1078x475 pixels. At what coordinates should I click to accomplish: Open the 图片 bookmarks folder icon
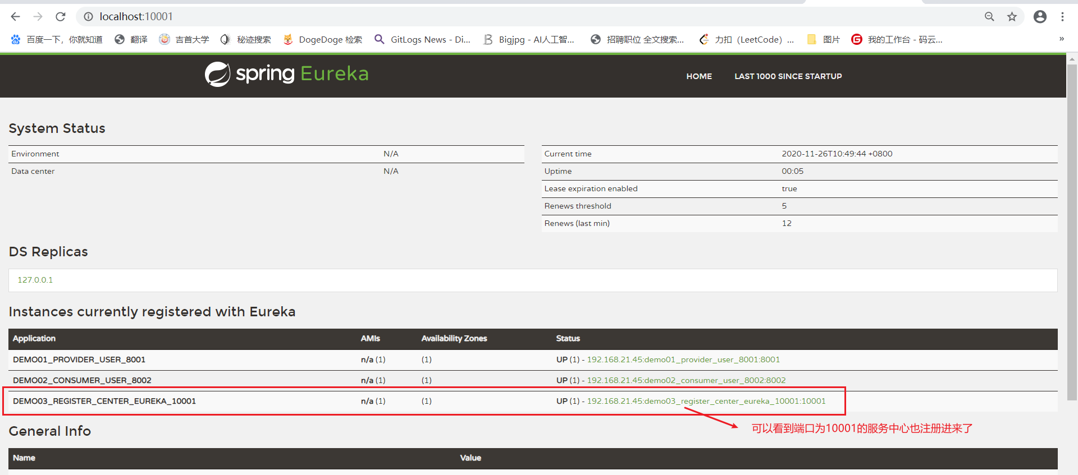tap(811, 39)
